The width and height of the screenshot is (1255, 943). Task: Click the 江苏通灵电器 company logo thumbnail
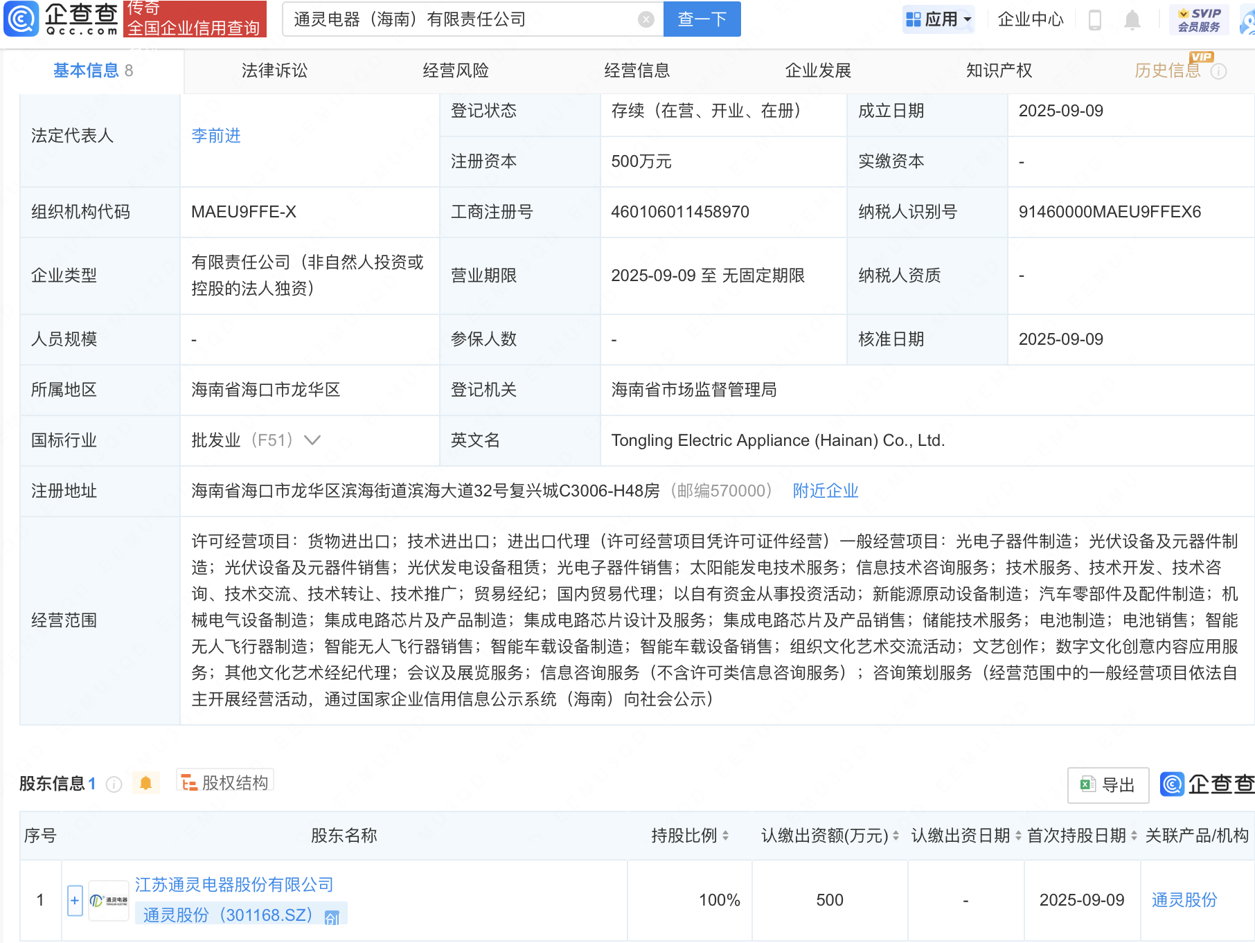[x=109, y=900]
